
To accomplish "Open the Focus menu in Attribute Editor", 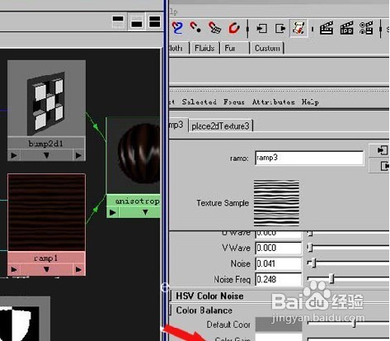I will (x=234, y=102).
